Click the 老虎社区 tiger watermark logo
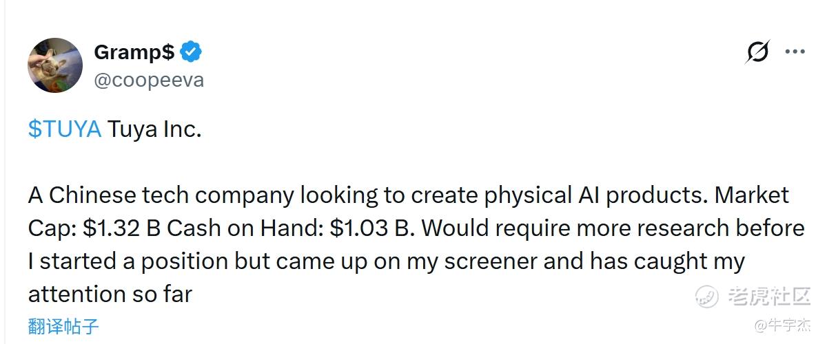 [x=707, y=297]
